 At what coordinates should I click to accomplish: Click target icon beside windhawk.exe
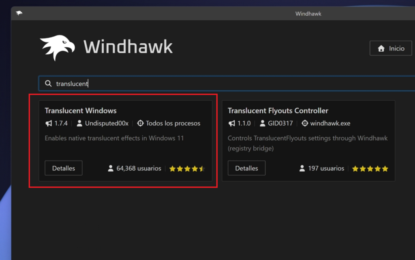(305, 123)
